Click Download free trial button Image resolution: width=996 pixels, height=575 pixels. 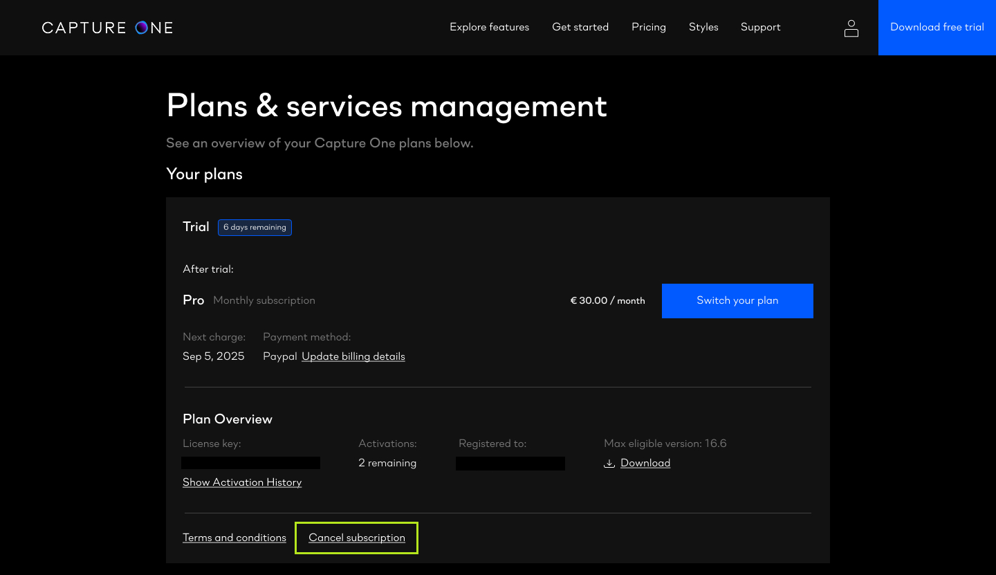pos(937,28)
